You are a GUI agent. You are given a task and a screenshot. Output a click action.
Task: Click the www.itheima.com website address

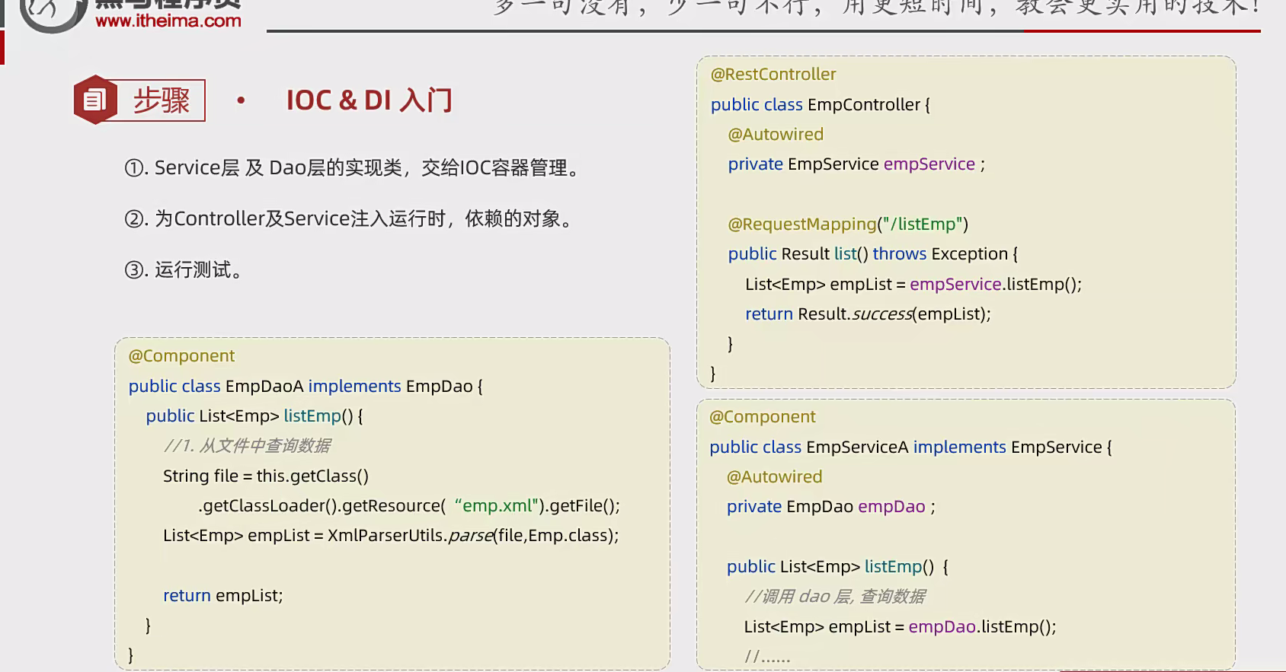pos(168,21)
